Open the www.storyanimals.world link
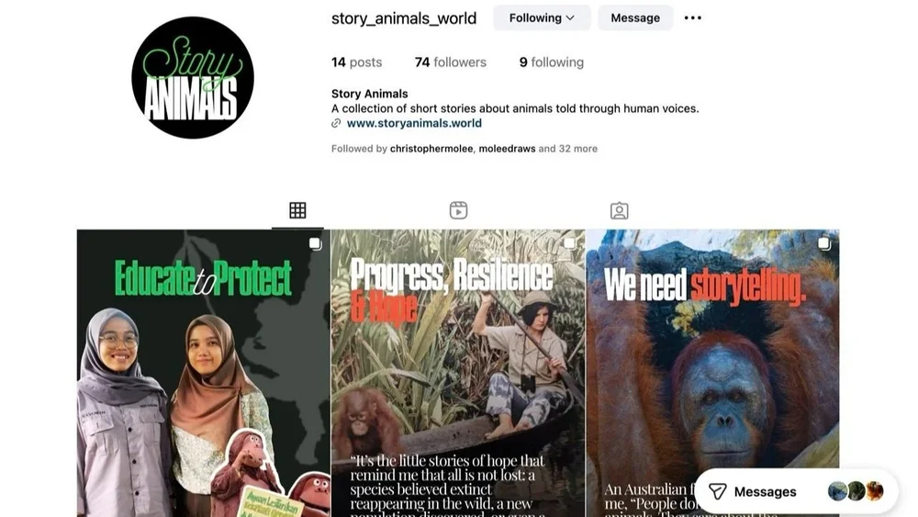This screenshot has height=517, width=918. coord(415,123)
